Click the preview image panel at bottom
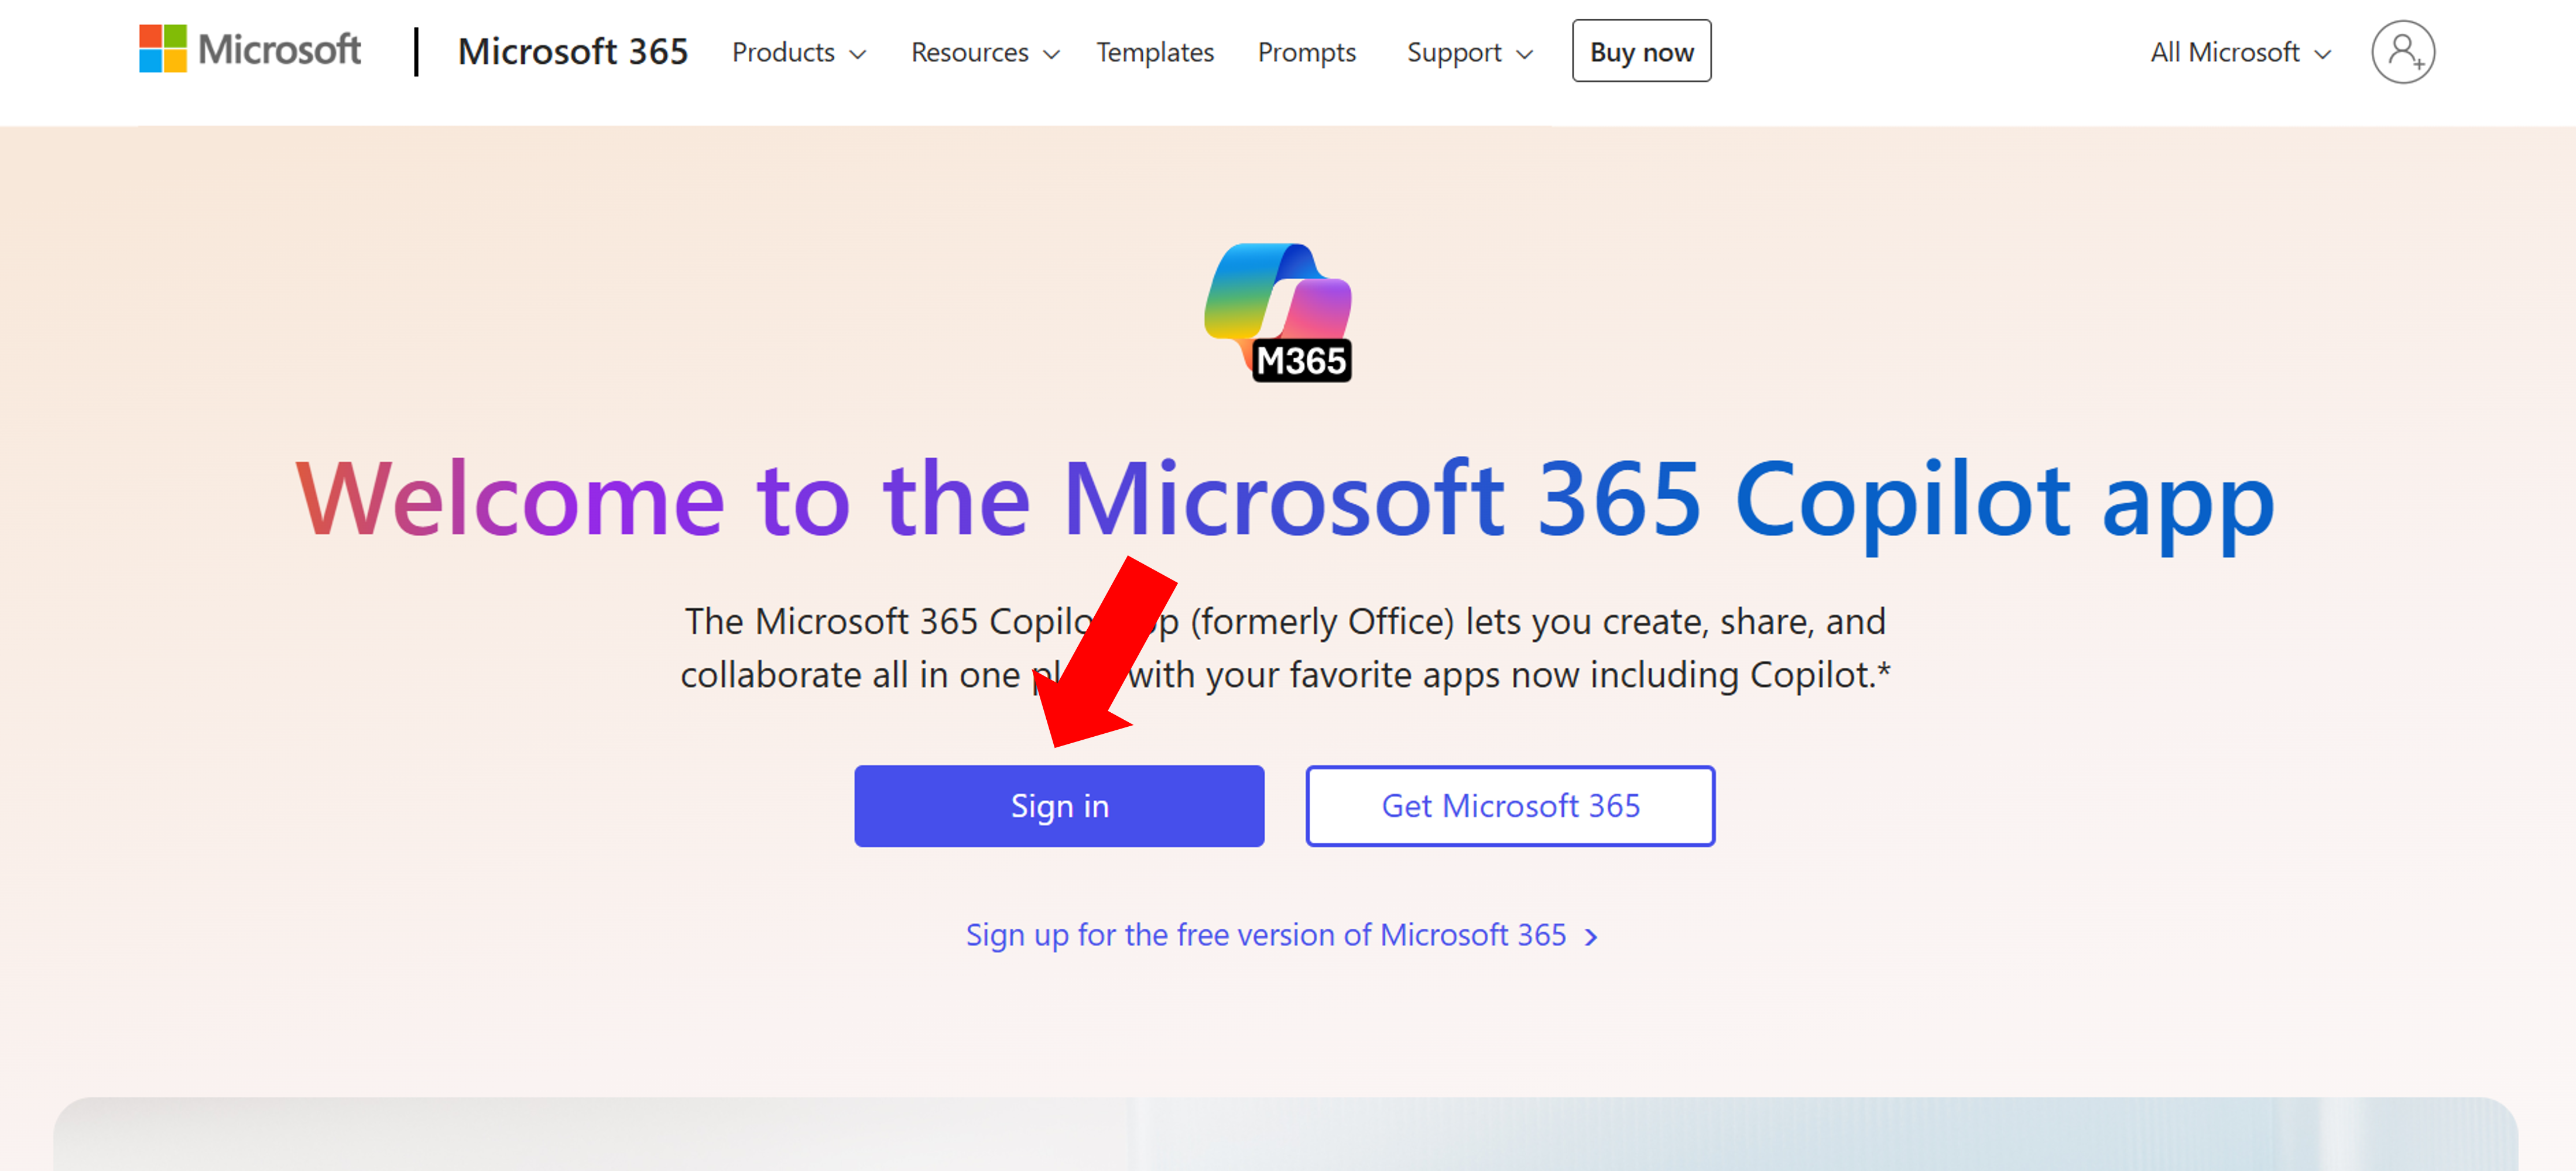This screenshot has width=2576, height=1171. [x=1286, y=1135]
